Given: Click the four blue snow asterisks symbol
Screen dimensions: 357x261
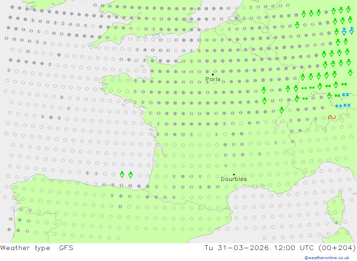Looking at the screenshot, I should [x=343, y=106].
